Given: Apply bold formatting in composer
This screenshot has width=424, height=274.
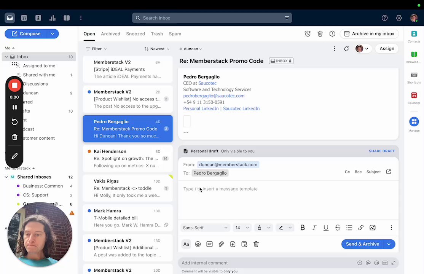Looking at the screenshot, I should coord(303,228).
